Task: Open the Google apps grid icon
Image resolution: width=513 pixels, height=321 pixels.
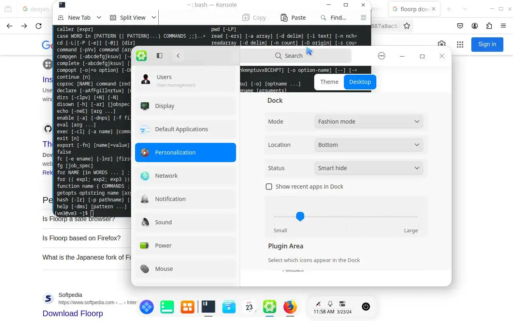Action: coord(460,45)
